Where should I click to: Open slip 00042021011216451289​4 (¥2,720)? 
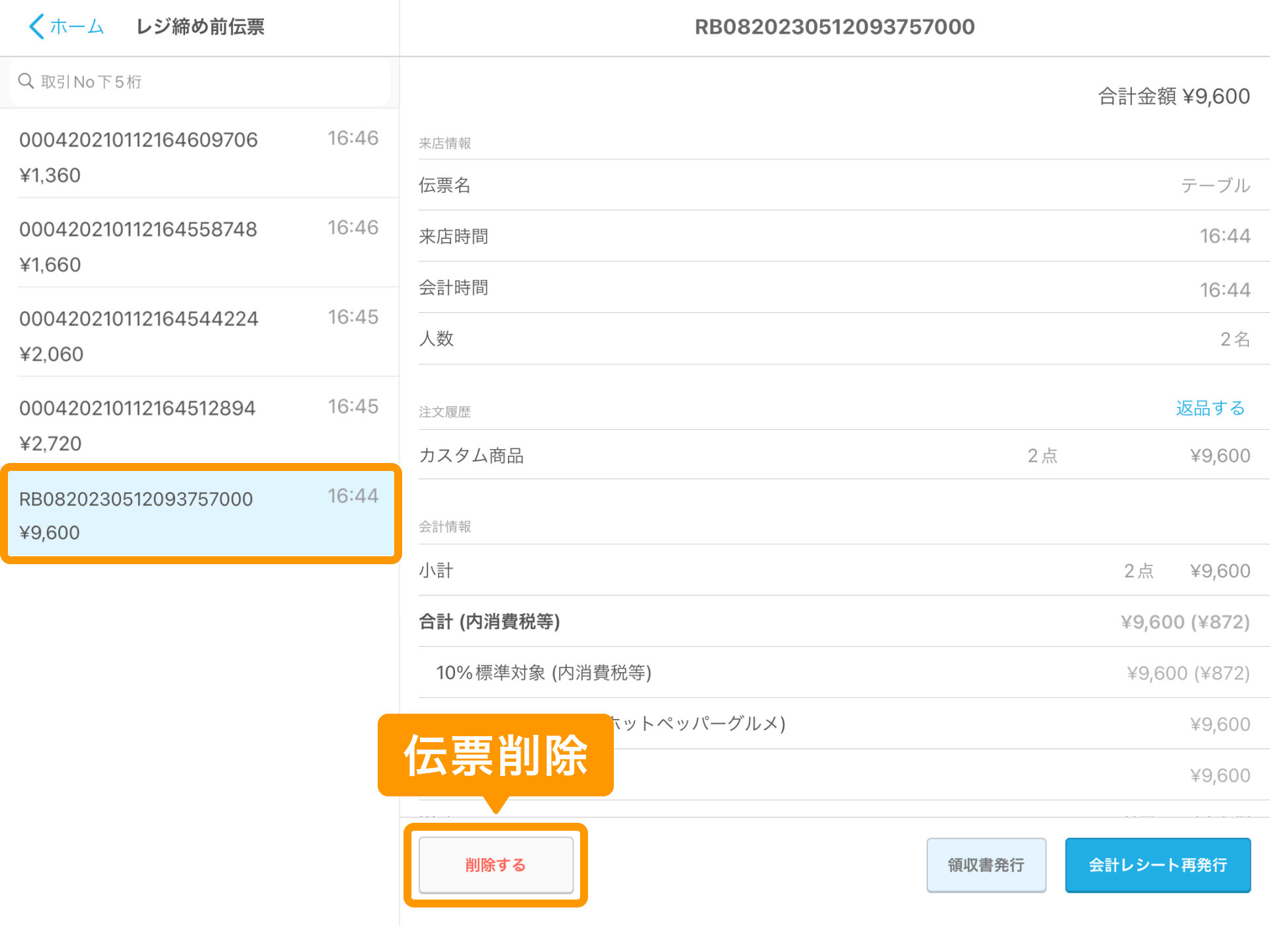[198, 425]
